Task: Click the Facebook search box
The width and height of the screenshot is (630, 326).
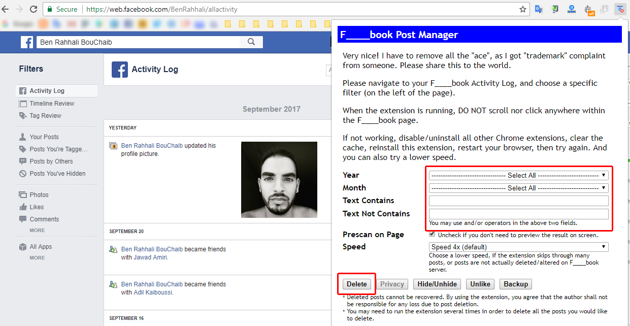Action: [138, 42]
